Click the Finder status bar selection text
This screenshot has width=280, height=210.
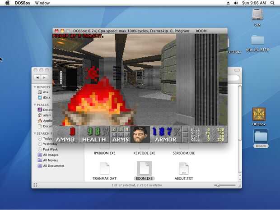pyautogui.click(x=136, y=185)
